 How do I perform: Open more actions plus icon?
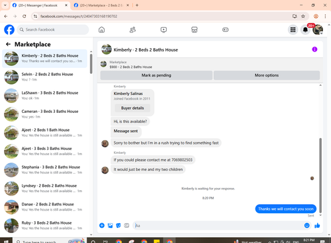102,225
